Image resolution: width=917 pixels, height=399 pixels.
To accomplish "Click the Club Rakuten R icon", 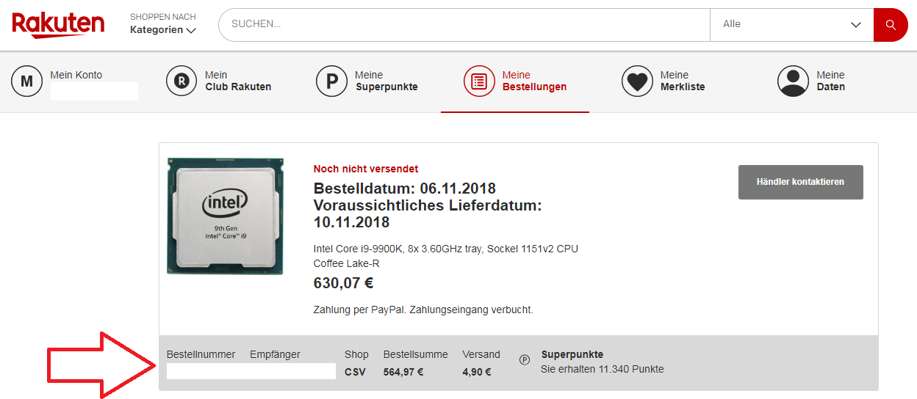I will 182,81.
